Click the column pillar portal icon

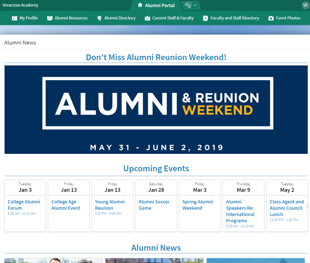pos(188,5)
